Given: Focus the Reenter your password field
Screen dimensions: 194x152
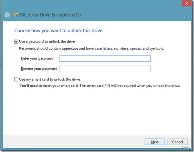Looking at the screenshot, I should [105, 69].
